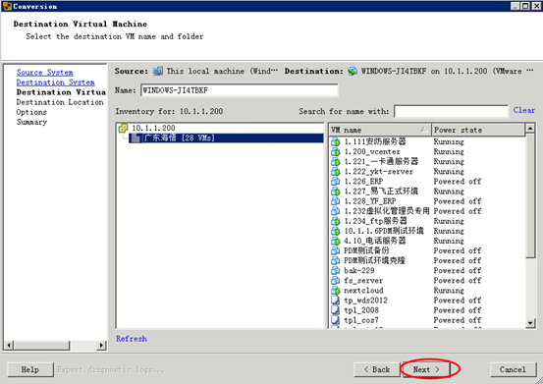
Task: Click VM list scroll up arrow
Action: click(530, 129)
